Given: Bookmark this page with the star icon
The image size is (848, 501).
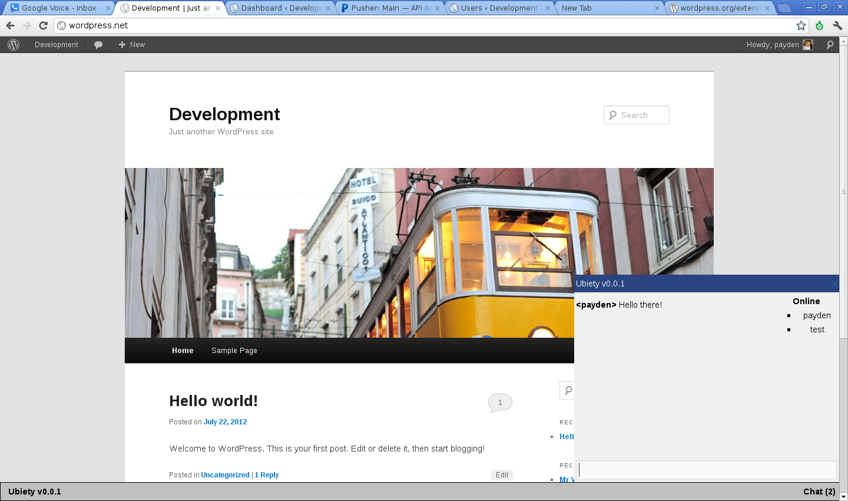Looking at the screenshot, I should 801,25.
